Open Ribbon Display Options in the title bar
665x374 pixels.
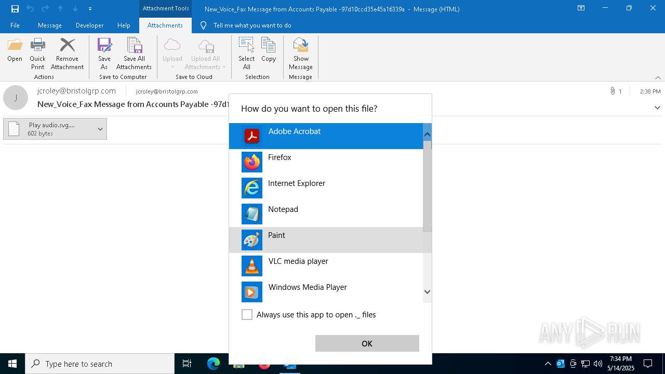[581, 8]
